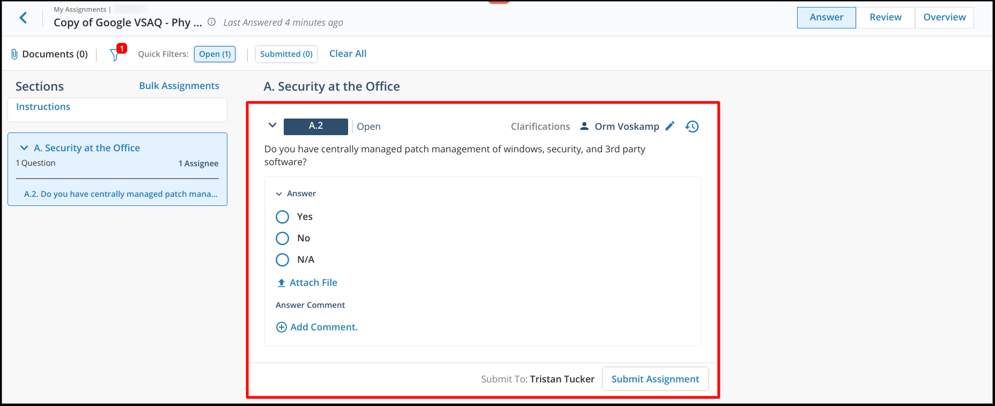Click the My Assignments breadcrumb

80,10
